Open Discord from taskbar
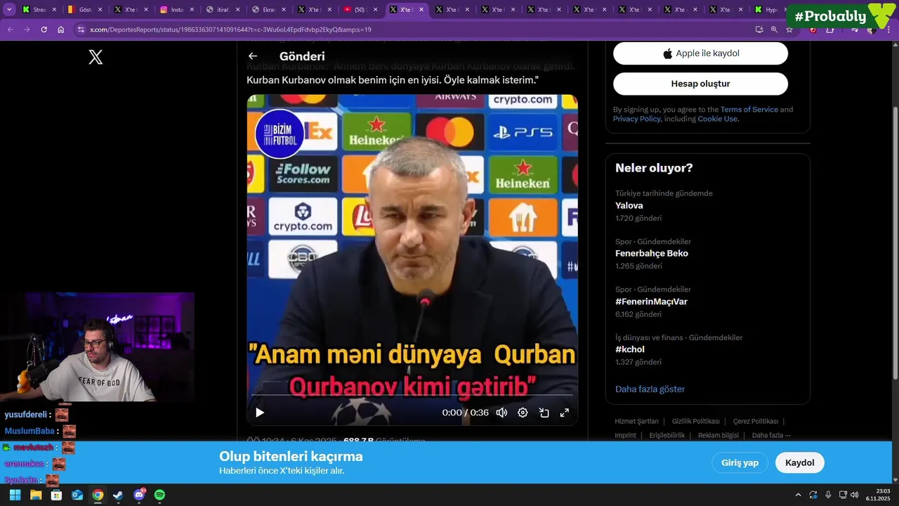This screenshot has height=506, width=899. tap(139, 495)
